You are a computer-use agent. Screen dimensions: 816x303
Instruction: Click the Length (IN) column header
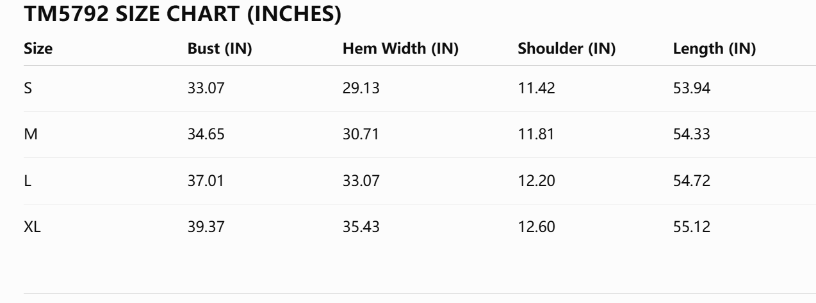[715, 49]
